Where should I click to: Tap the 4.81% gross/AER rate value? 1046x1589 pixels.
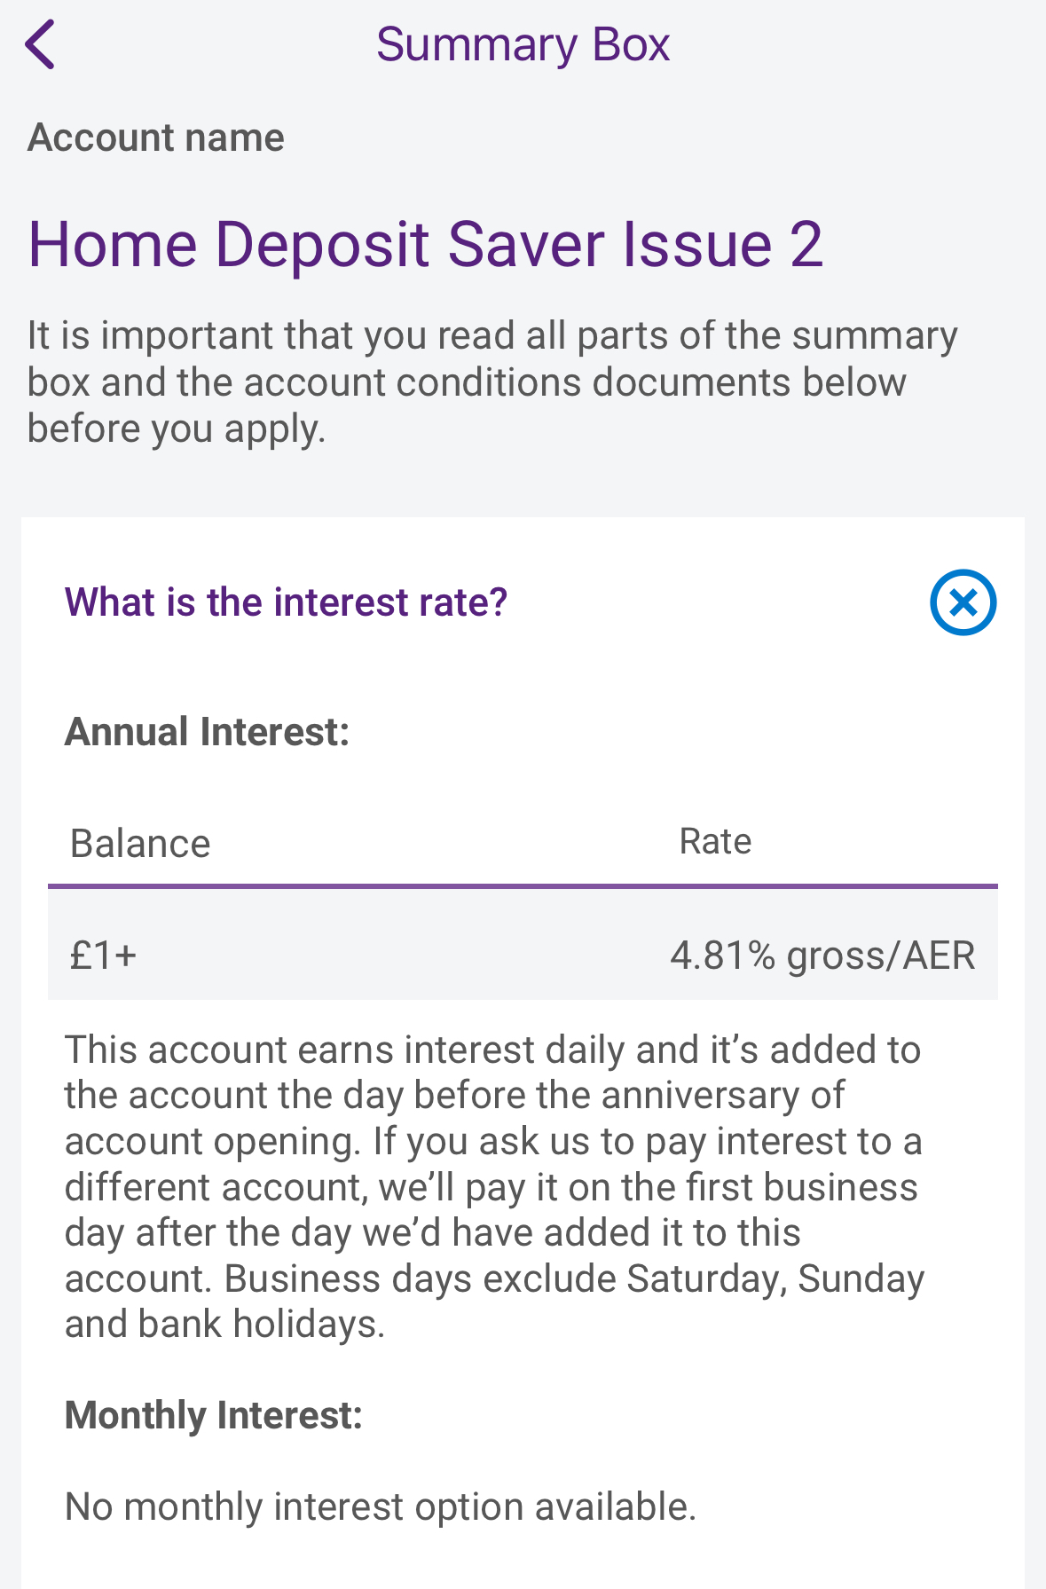click(x=822, y=956)
